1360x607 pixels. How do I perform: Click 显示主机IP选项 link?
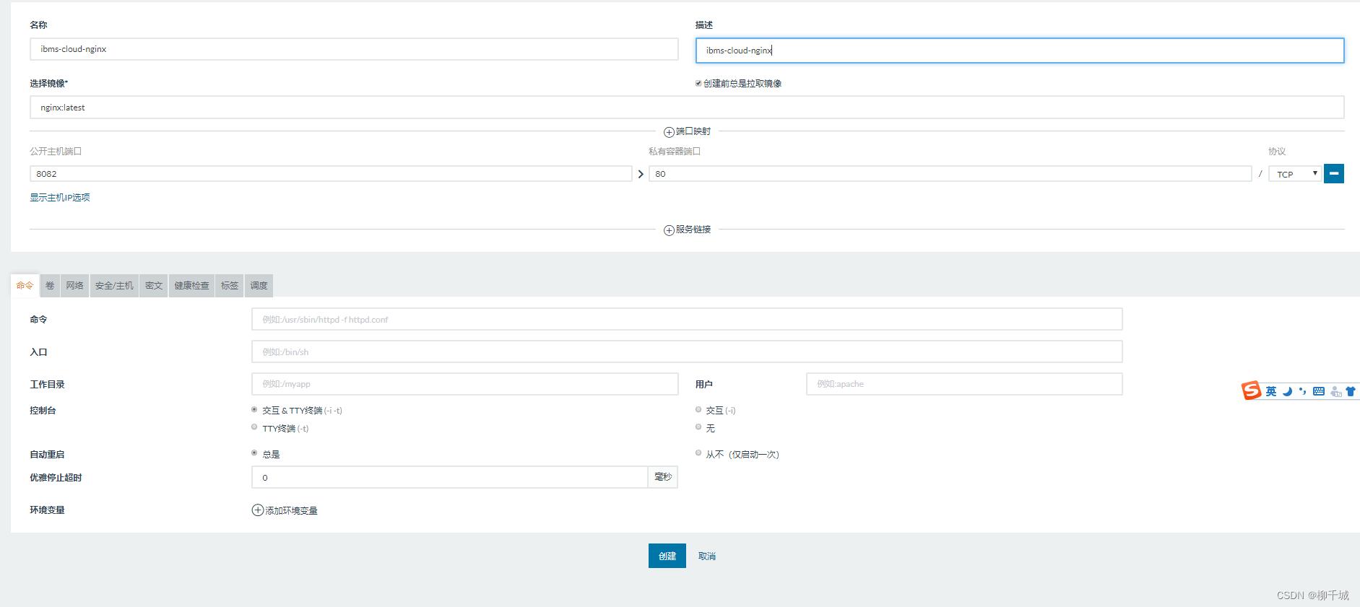(x=60, y=198)
